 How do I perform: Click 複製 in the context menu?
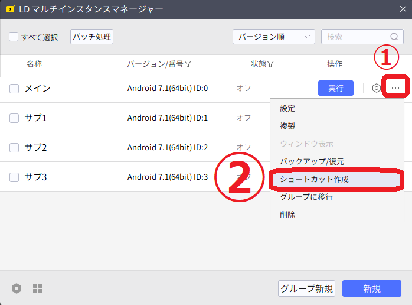click(x=287, y=126)
